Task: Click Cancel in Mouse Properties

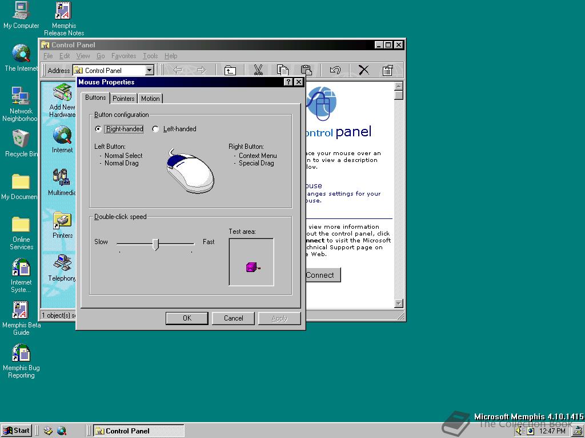Action: tap(233, 318)
